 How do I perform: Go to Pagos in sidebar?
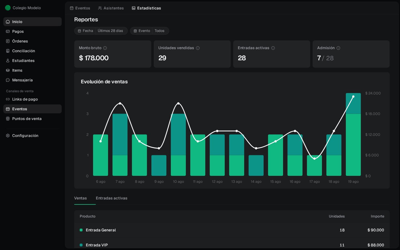point(32,31)
